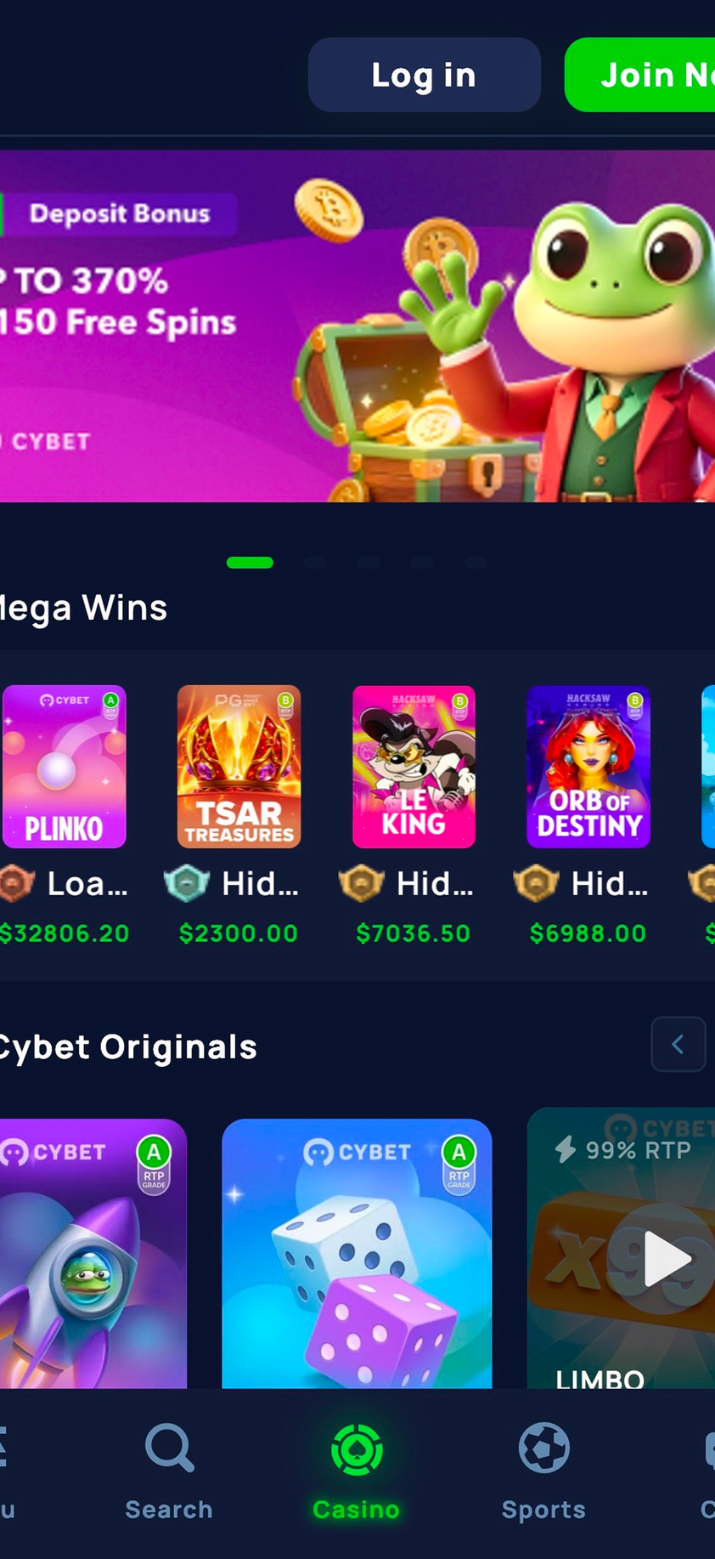Click the Log in button
Screen dimensions: 715x1559
point(425,75)
